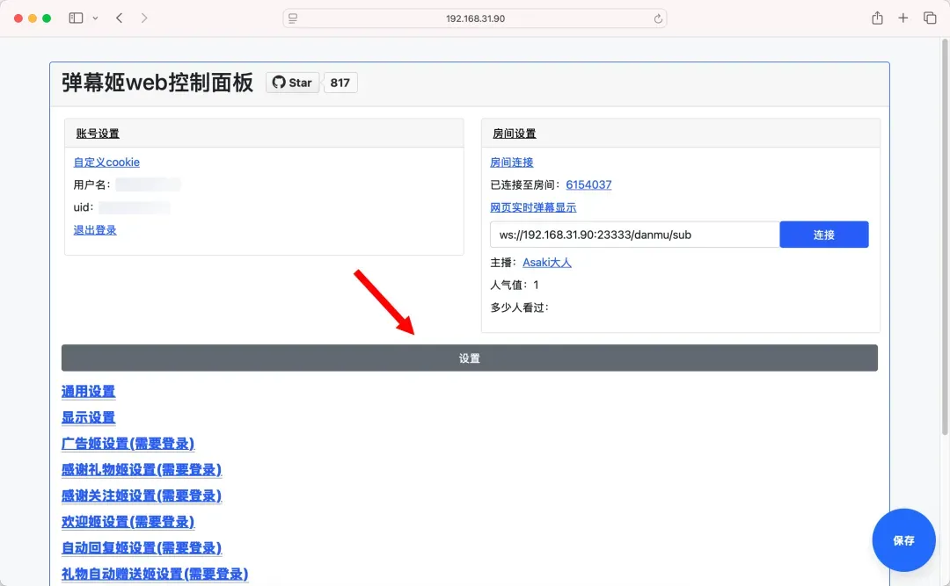Open the Share icon in toolbar
Image resolution: width=950 pixels, height=586 pixels.
(x=877, y=18)
